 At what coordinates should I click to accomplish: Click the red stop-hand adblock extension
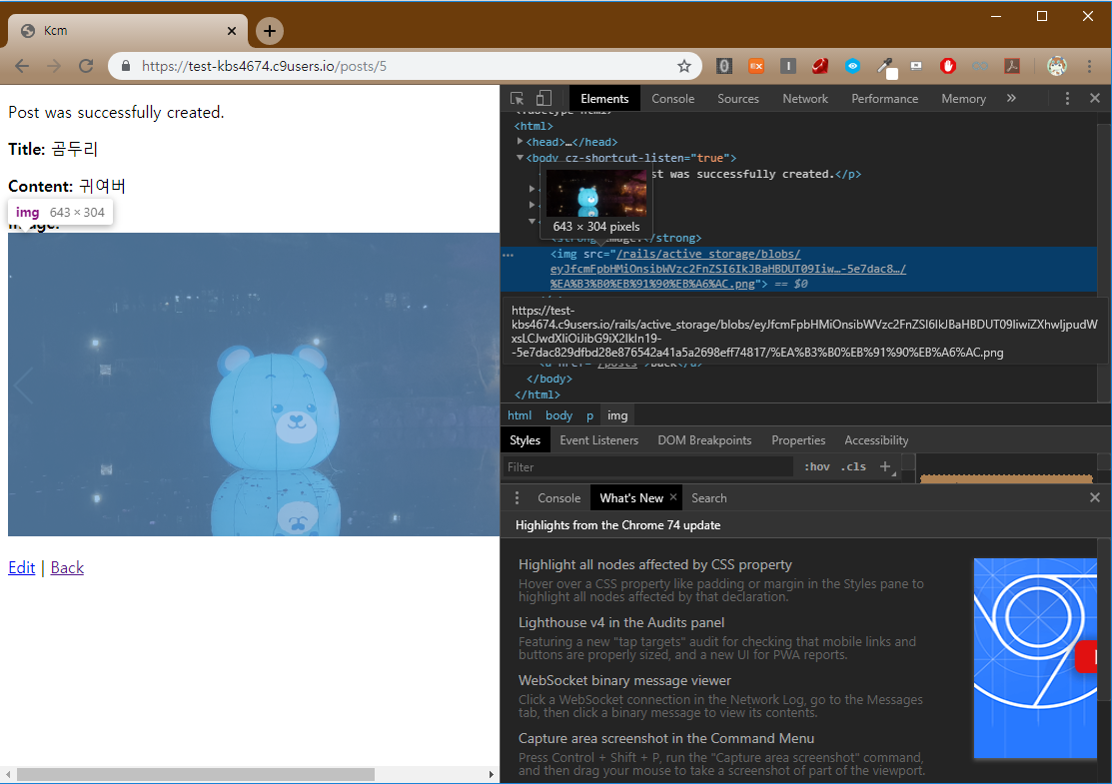coord(947,66)
